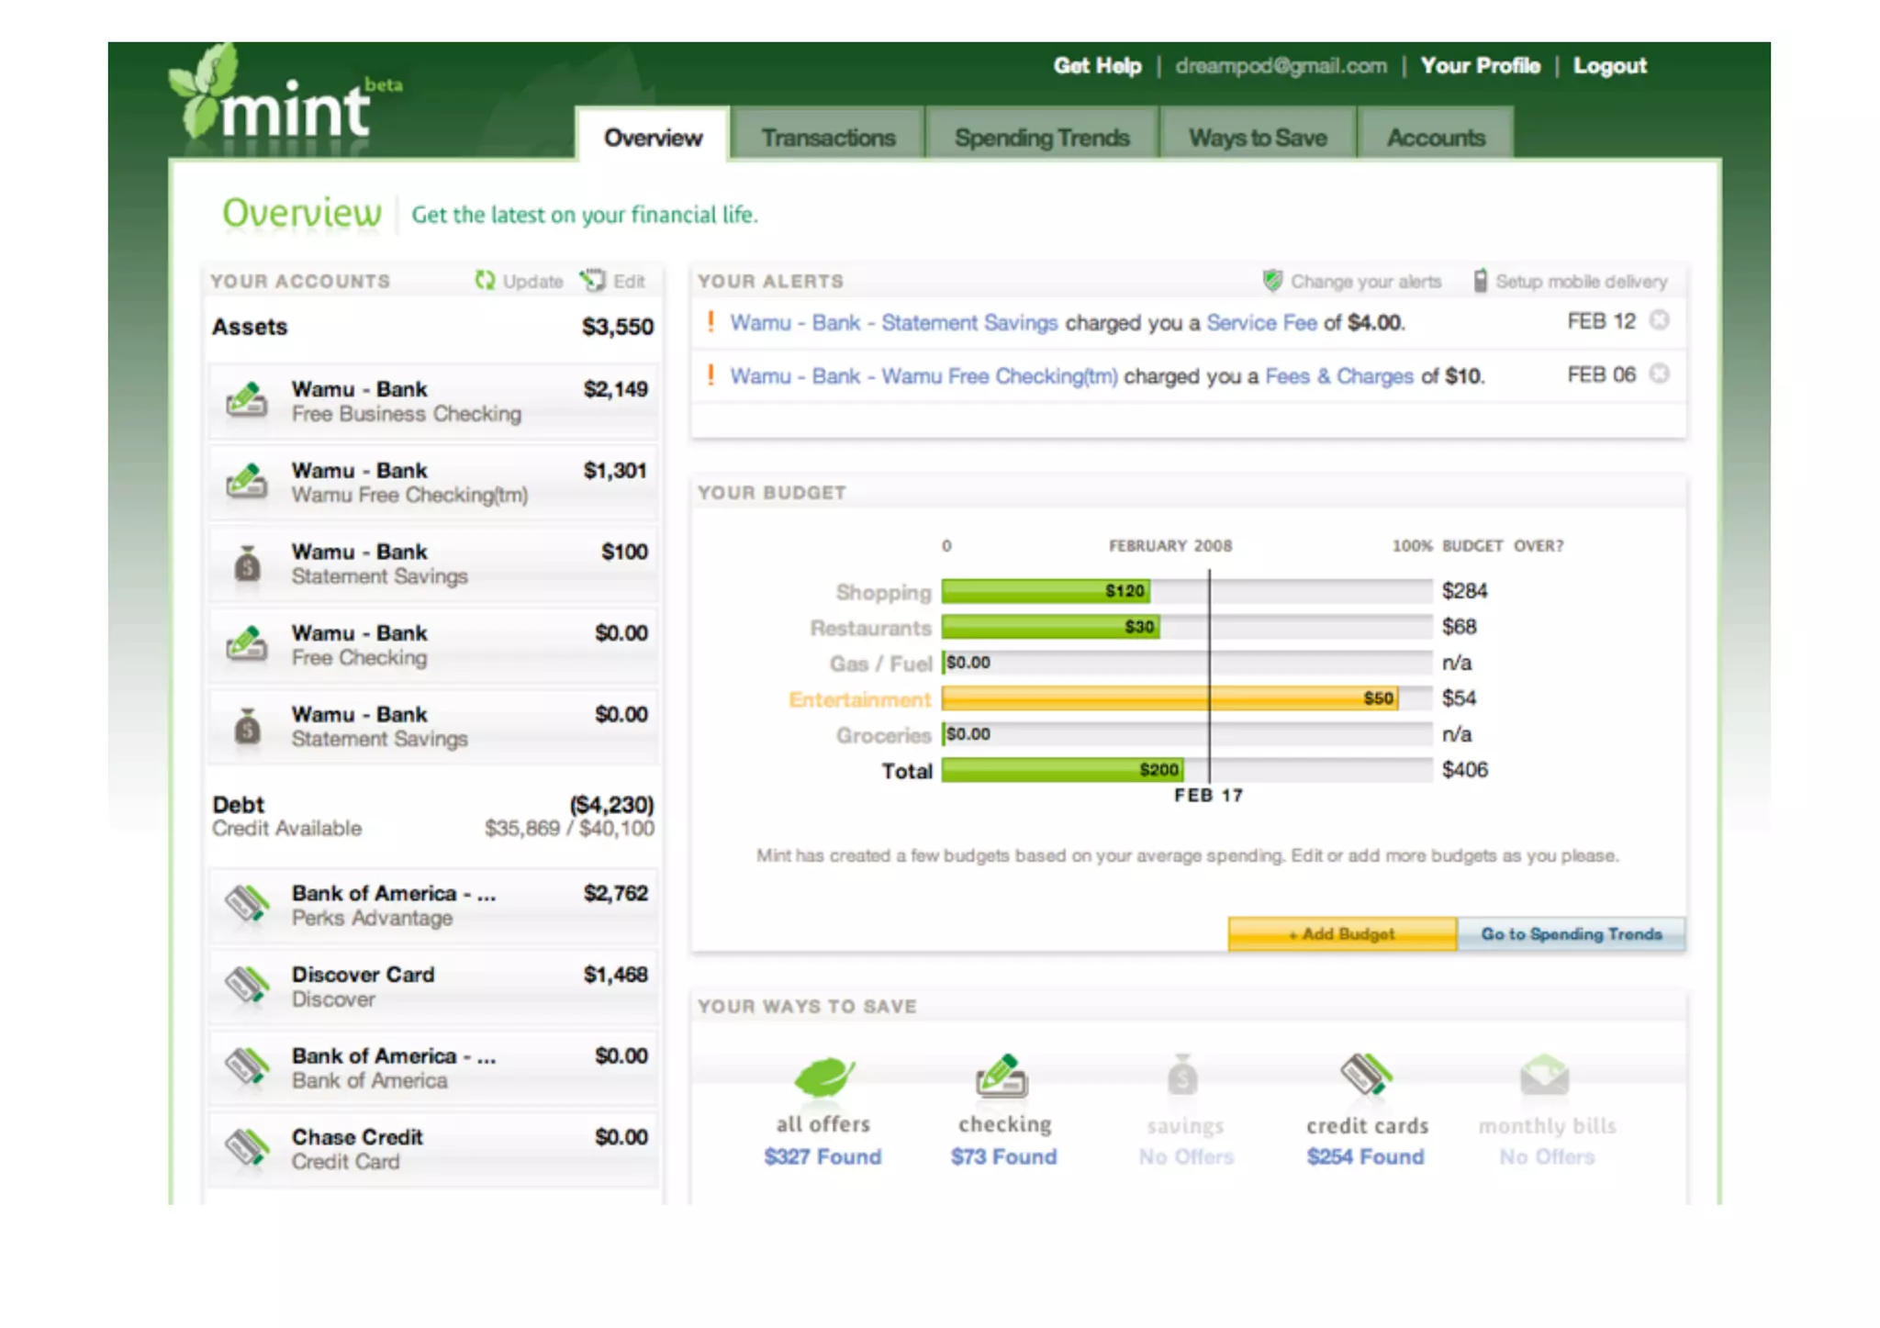Click the Change your alerts shield icon
This screenshot has height=1328, width=1880.
pyautogui.click(x=1271, y=281)
